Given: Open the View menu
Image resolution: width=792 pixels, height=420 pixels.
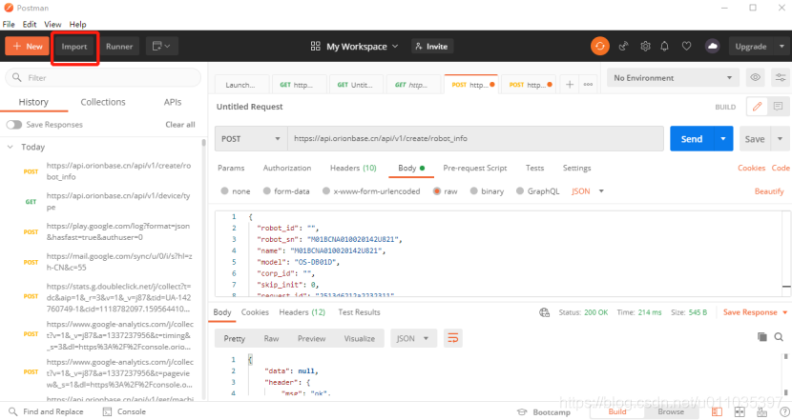Looking at the screenshot, I should [52, 24].
